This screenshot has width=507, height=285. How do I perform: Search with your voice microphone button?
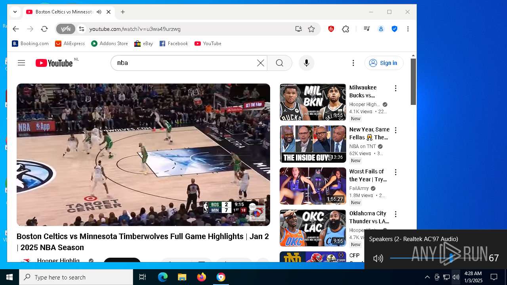point(306,63)
